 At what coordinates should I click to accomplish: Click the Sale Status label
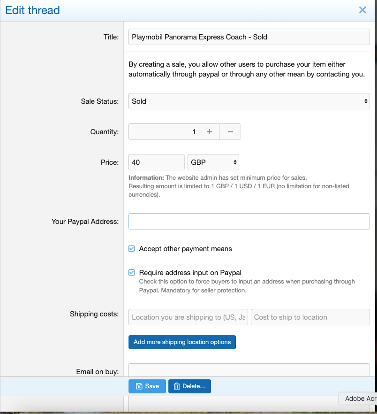click(100, 101)
